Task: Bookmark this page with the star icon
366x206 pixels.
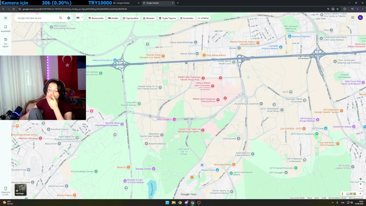Action: pos(337,9)
